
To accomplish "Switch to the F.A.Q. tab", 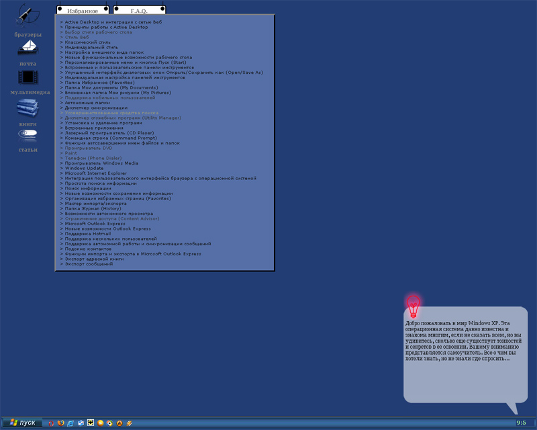I will tap(139, 11).
